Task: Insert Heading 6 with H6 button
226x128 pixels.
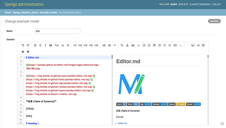Action: [96, 45]
